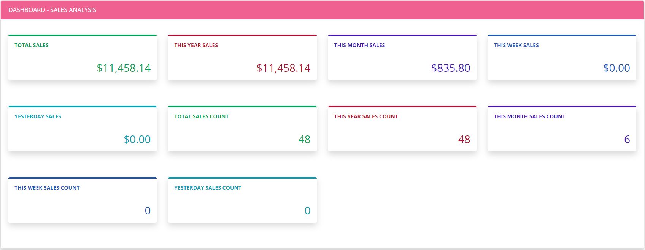
Task: Select the This Month Sales card label
Action: [x=359, y=45]
